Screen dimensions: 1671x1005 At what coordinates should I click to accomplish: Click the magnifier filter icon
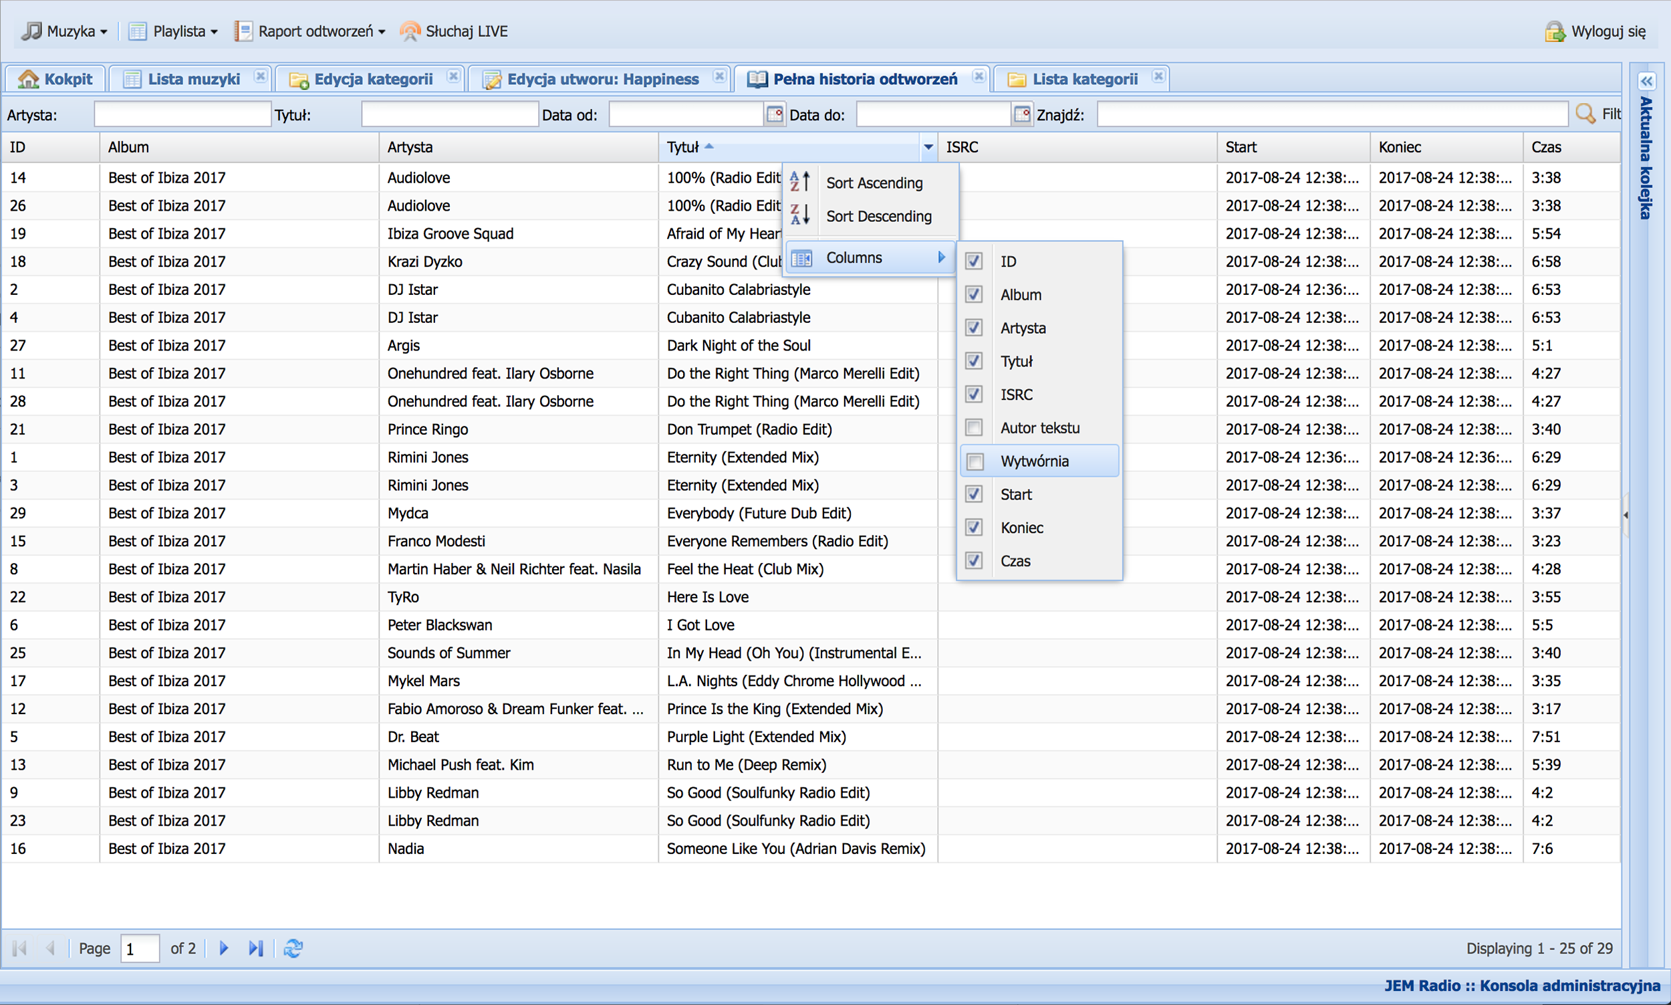tap(1585, 114)
